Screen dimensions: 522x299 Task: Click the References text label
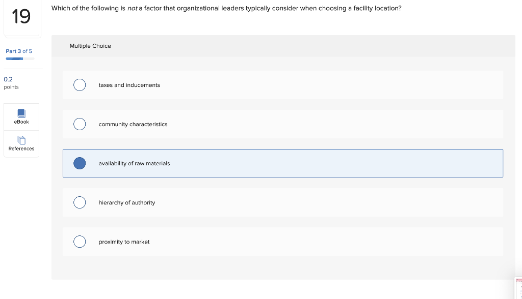(x=21, y=148)
